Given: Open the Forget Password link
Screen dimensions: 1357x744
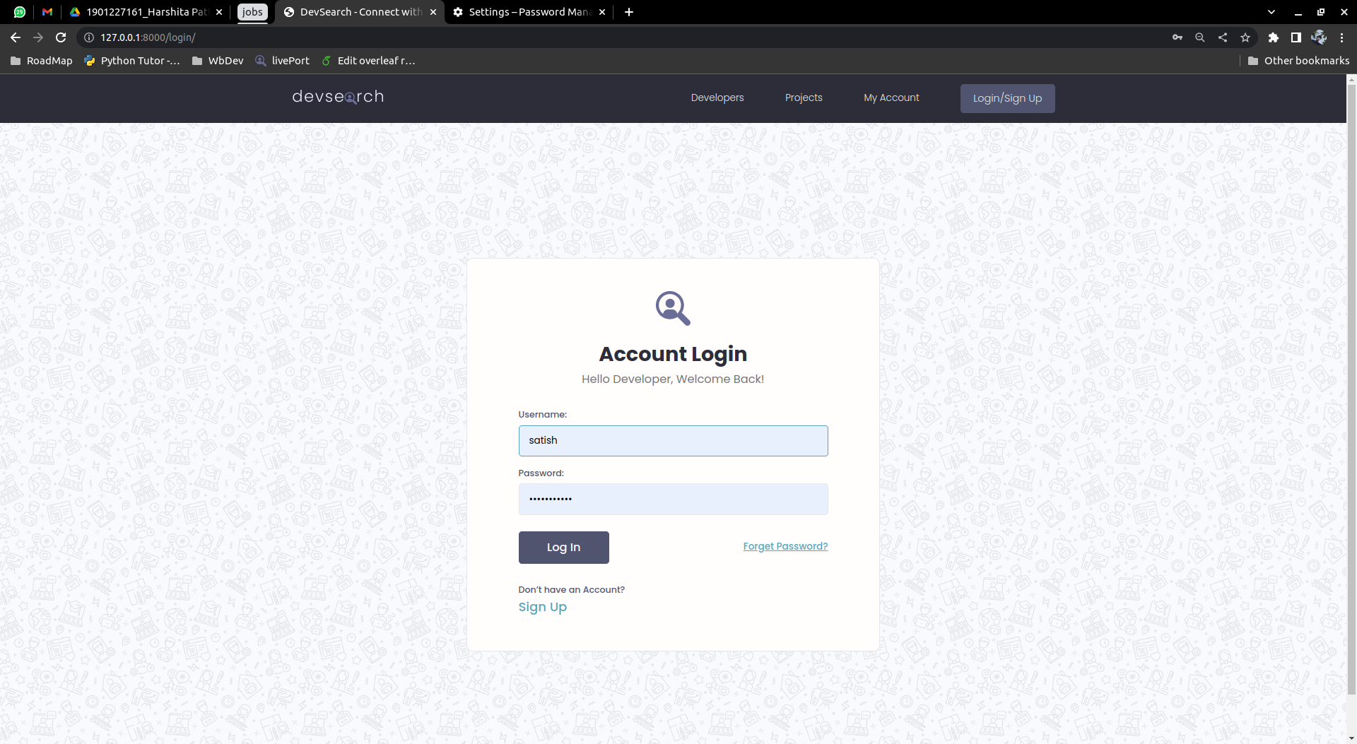Looking at the screenshot, I should (785, 546).
